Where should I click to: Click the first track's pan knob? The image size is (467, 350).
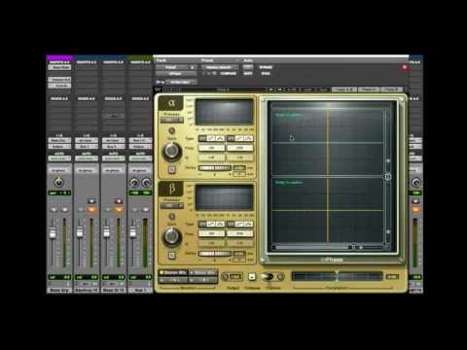pyautogui.click(x=58, y=183)
